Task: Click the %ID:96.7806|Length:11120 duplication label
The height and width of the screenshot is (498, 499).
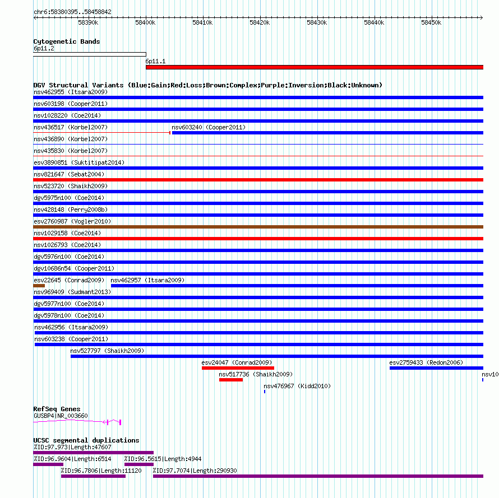Action: 101,471
